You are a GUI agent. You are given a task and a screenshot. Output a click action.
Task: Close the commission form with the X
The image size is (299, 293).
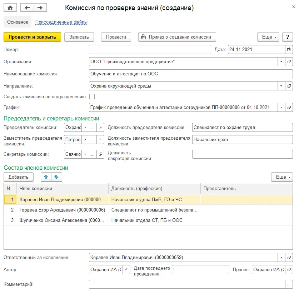pos(294,7)
